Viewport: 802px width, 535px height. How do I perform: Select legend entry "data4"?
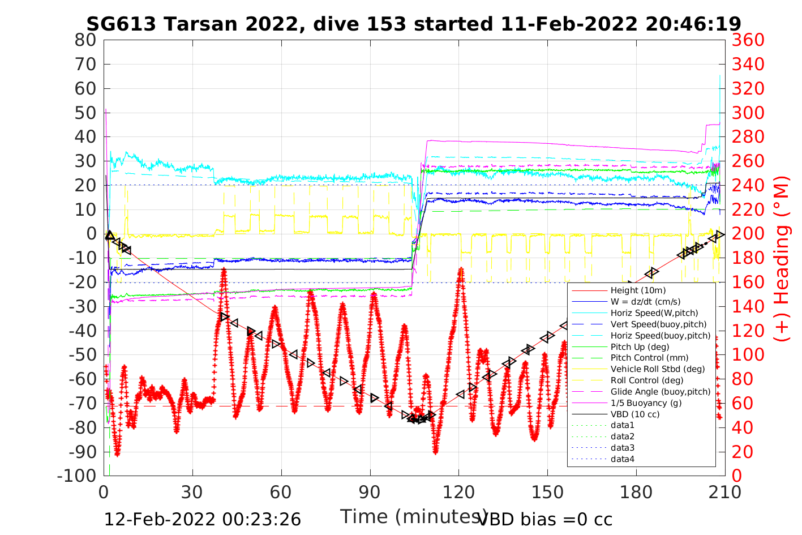[623, 459]
